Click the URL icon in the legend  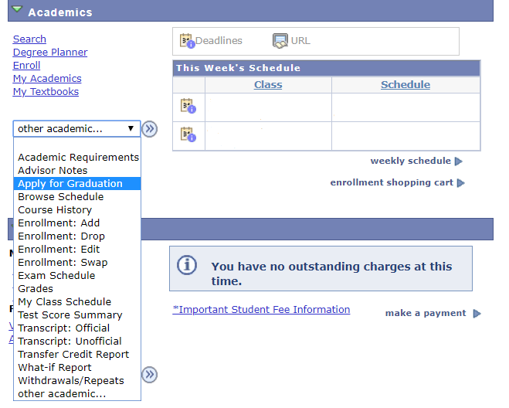coord(280,41)
